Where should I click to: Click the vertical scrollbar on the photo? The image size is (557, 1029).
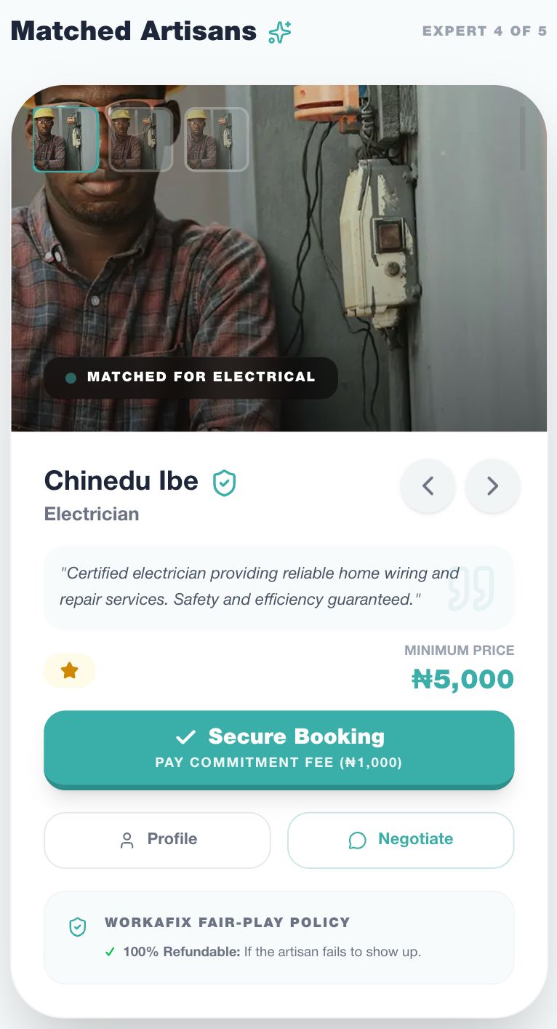click(x=522, y=138)
